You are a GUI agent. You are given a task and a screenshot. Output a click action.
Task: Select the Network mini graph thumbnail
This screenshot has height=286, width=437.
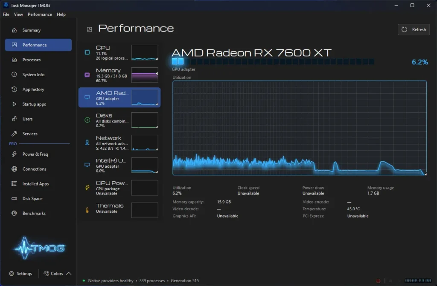pyautogui.click(x=145, y=143)
